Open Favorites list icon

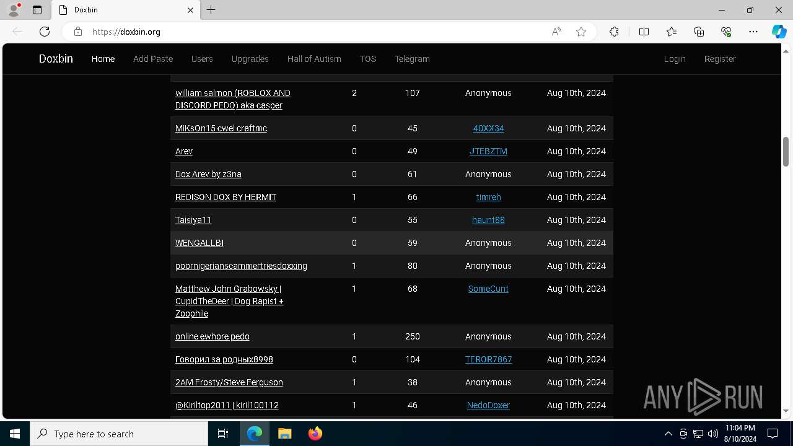tap(672, 32)
